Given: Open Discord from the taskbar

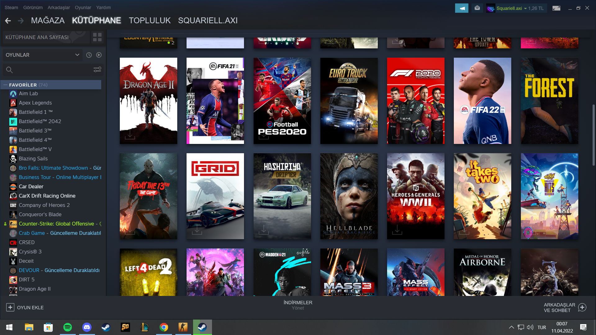Looking at the screenshot, I should [87, 327].
